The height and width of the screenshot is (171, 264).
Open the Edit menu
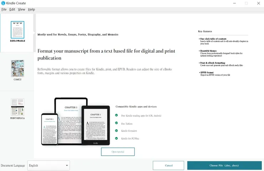click(12, 9)
